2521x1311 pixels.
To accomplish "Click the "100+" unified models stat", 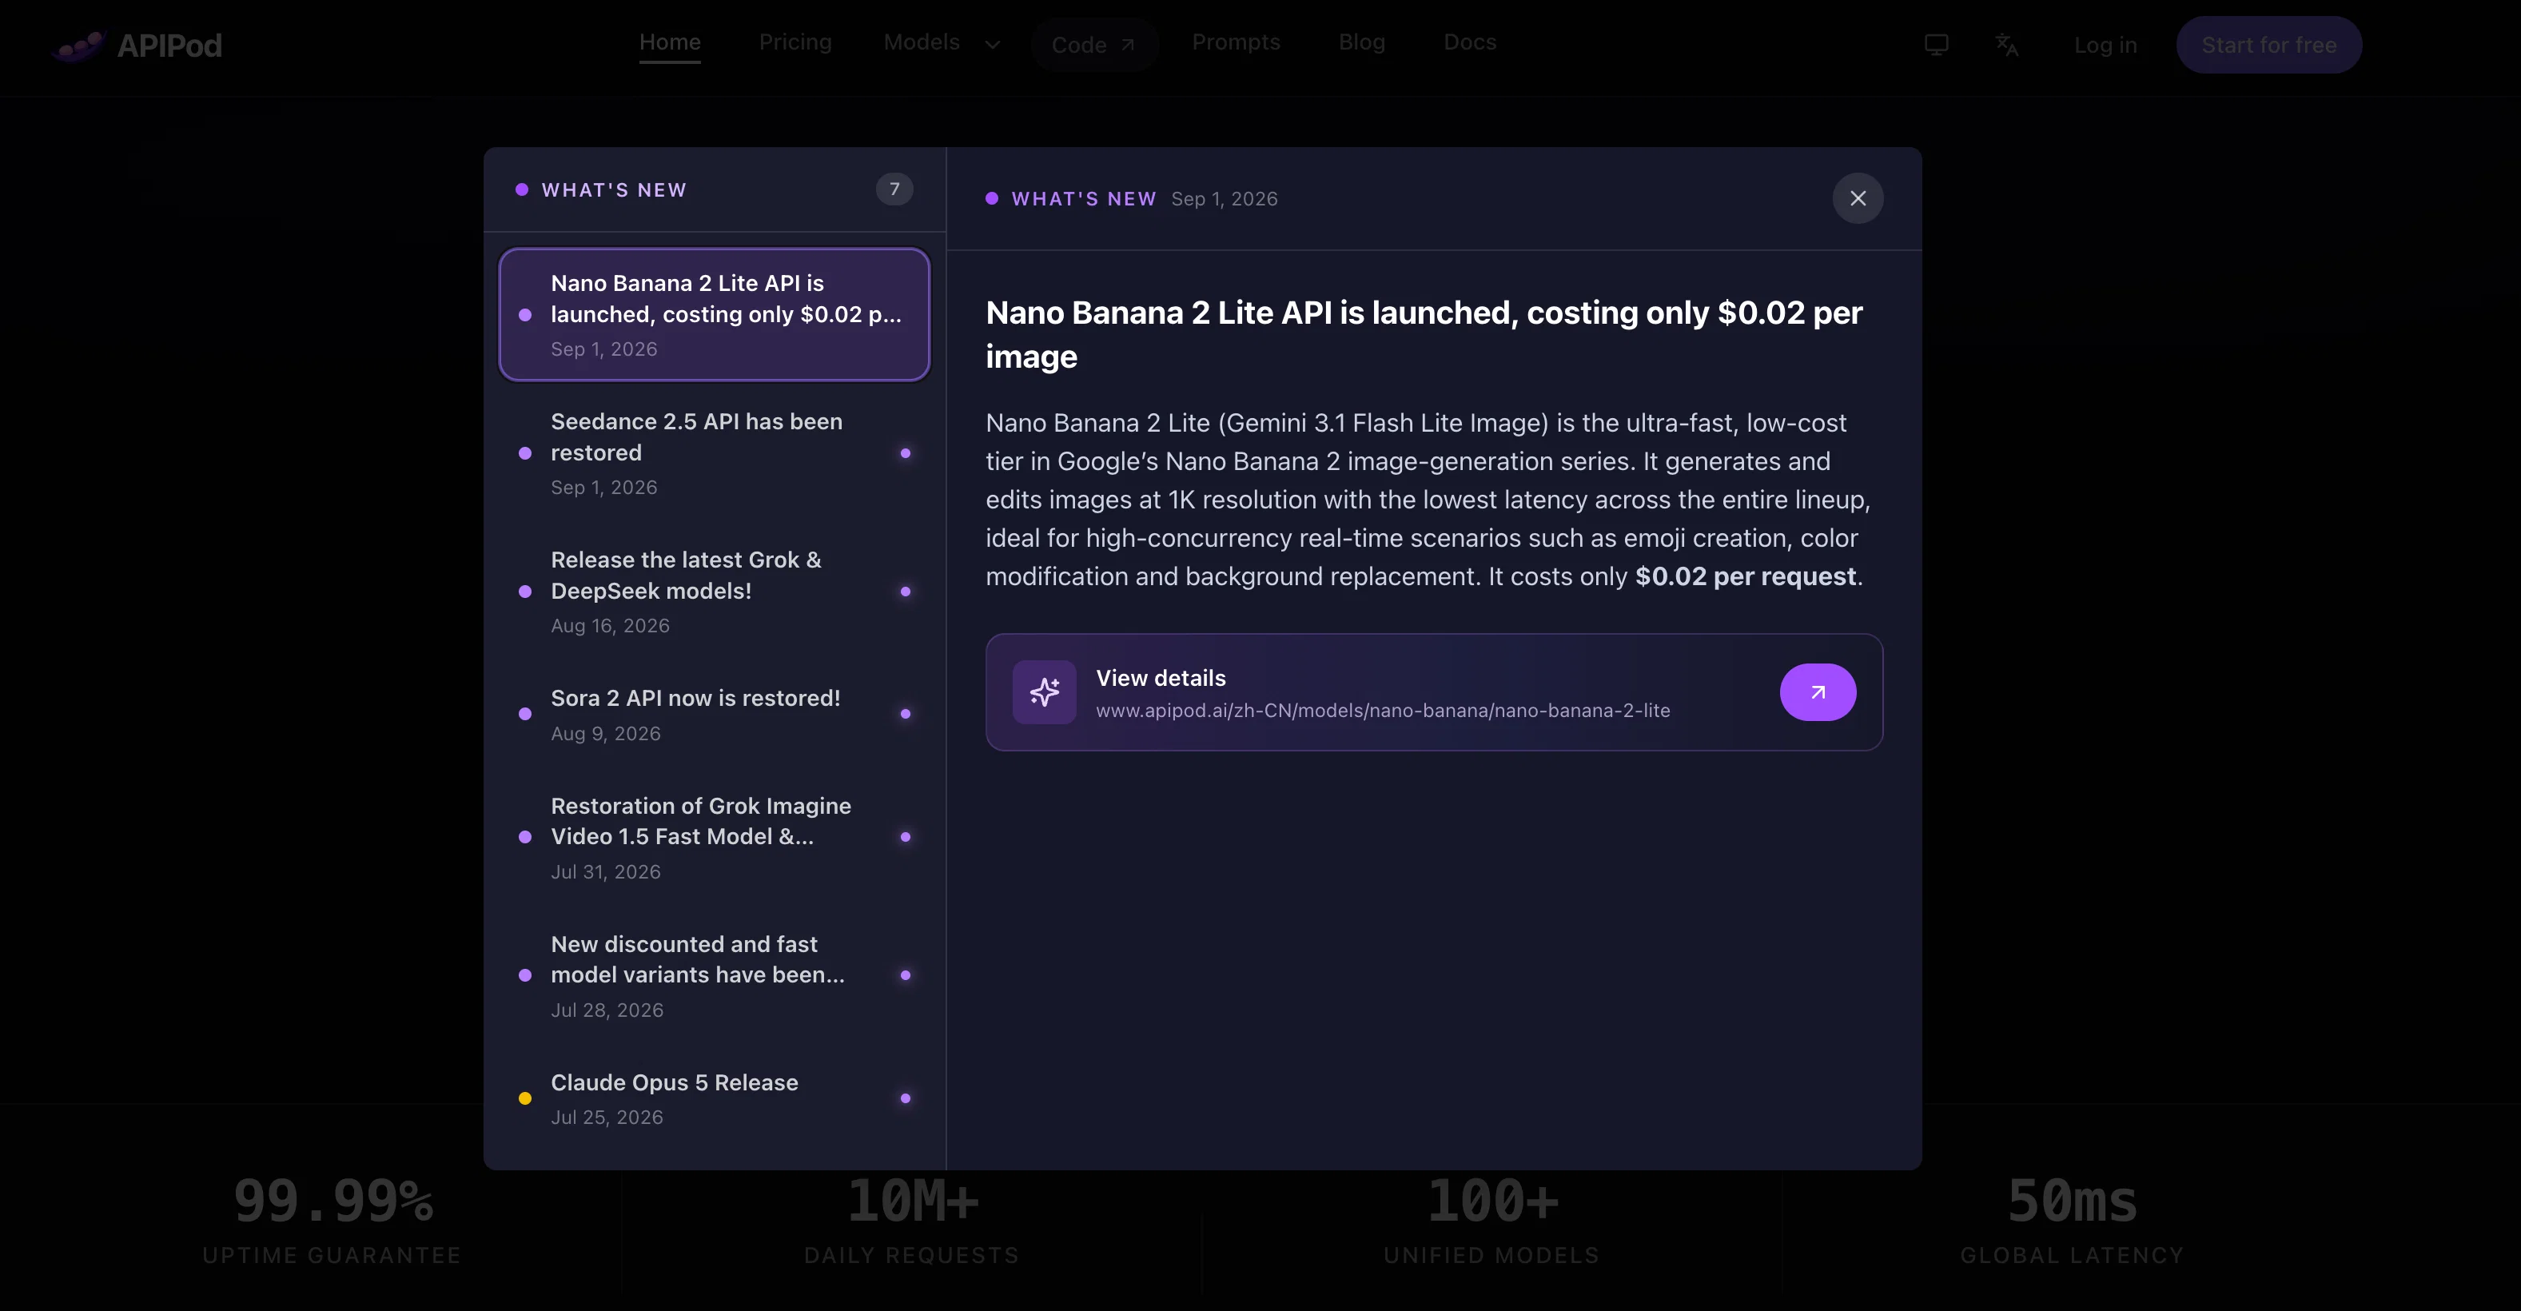I will click(x=1491, y=1201).
